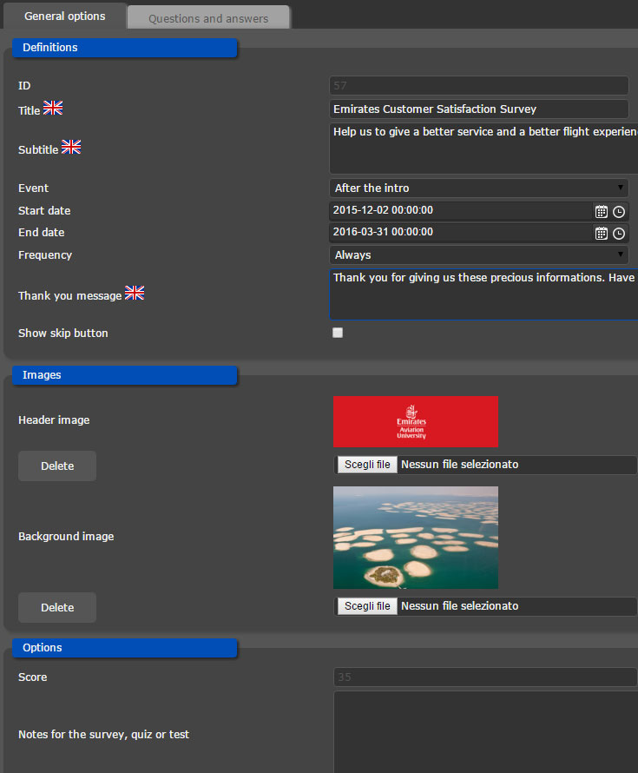The image size is (638, 773).
Task: Delete the background image
Action: point(57,608)
